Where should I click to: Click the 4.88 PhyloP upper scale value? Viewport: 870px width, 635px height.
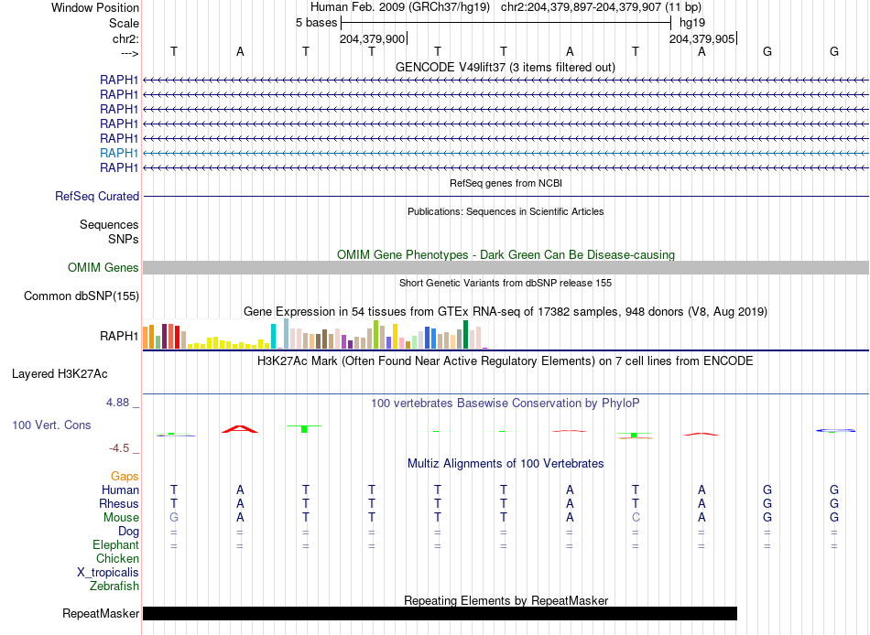[x=117, y=403]
